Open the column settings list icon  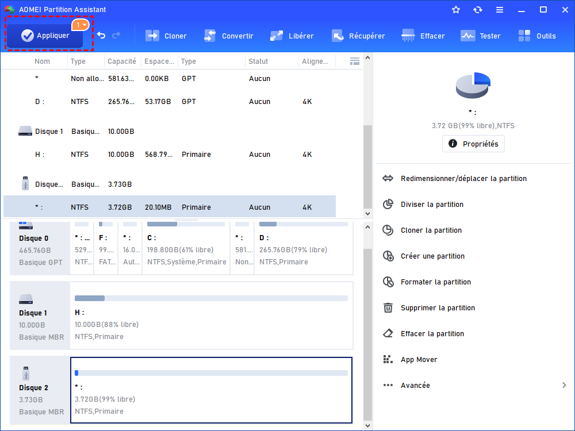click(355, 61)
